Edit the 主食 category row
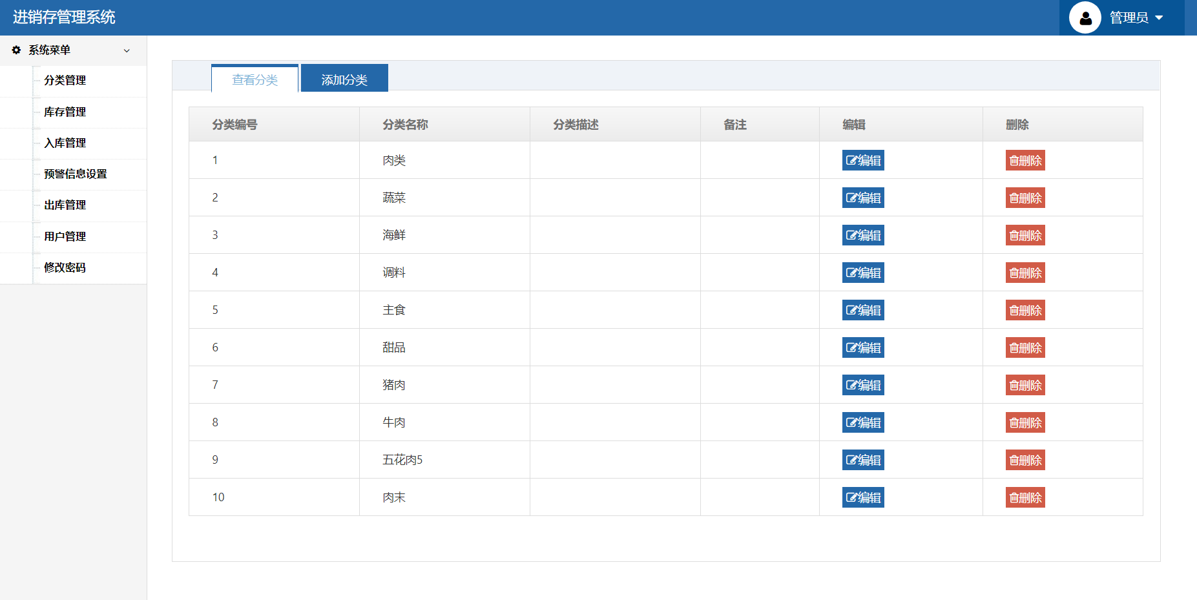This screenshot has height=600, width=1197. coord(863,310)
